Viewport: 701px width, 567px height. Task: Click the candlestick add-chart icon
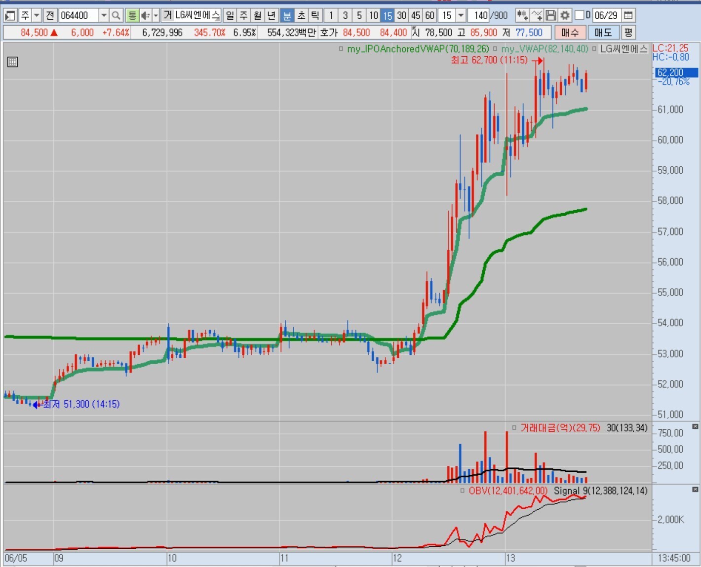(522, 16)
